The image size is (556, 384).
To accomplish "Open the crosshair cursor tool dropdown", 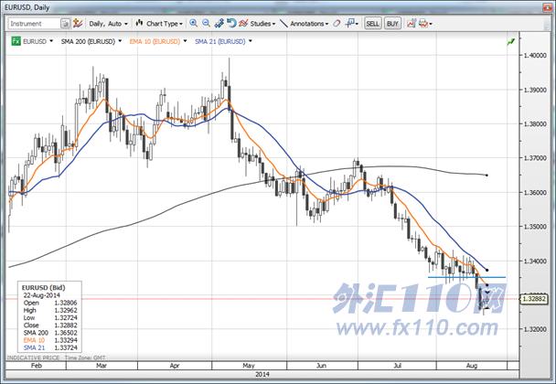I will (352, 24).
